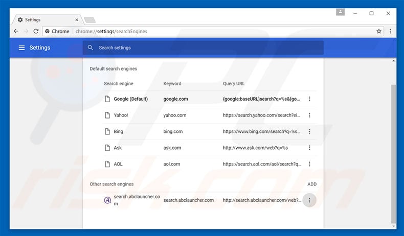Select the Yahoo! engine name
404x236 pixels.
coord(121,115)
